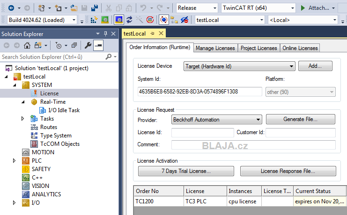Click the Choose Target System folder icon
Viewport: 347px width, 215px height.
point(174,20)
